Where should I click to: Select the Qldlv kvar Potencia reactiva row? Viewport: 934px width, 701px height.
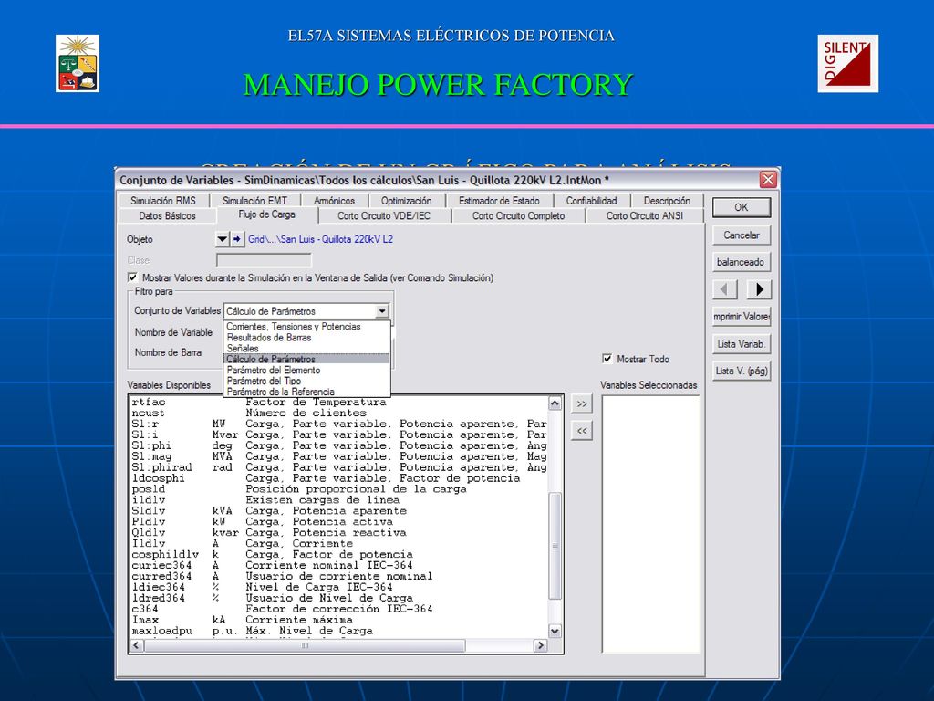pos(338,532)
